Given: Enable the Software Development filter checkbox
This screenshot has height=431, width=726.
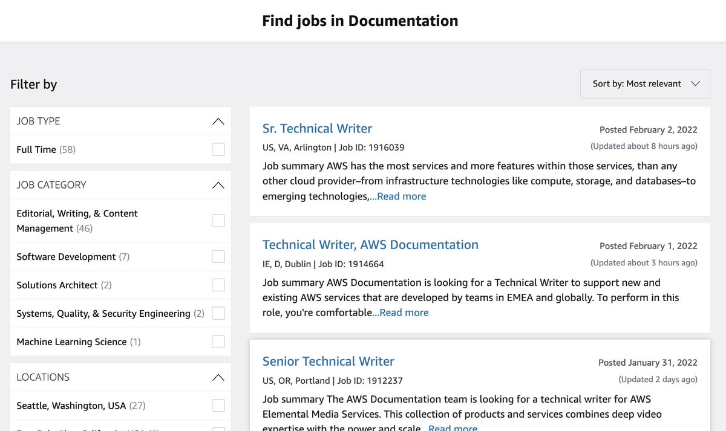Looking at the screenshot, I should pyautogui.click(x=218, y=257).
